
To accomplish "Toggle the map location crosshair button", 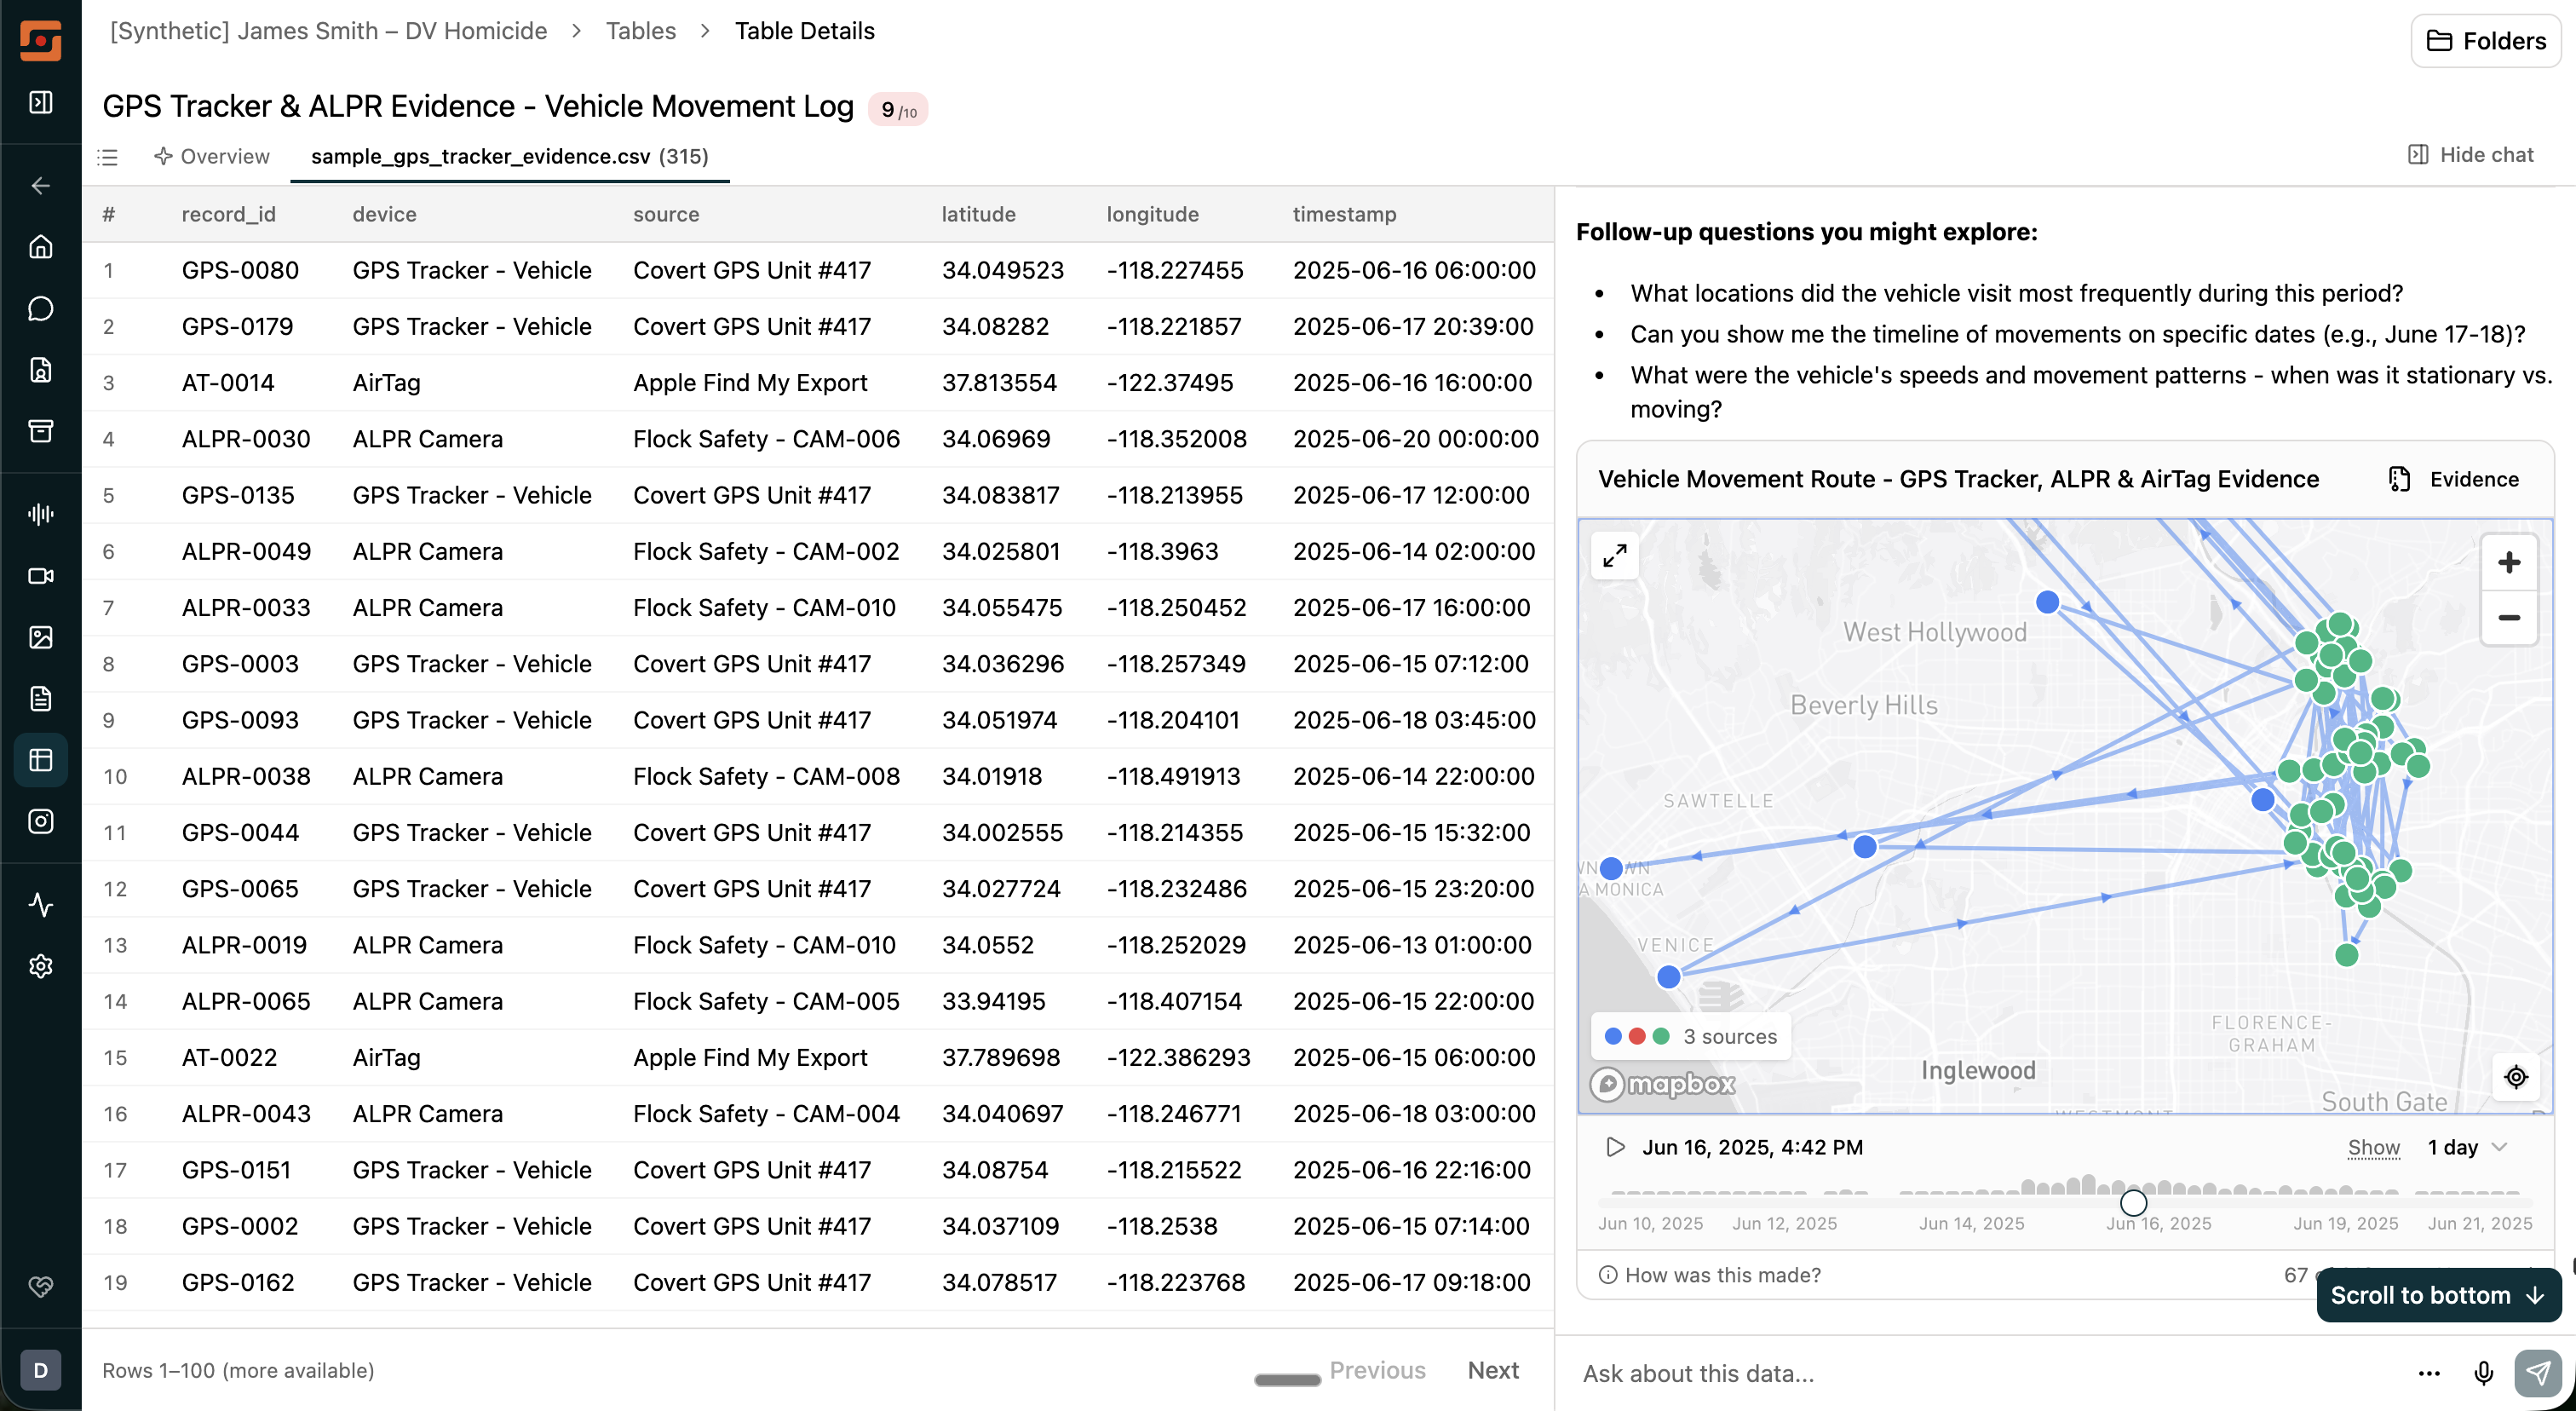I will tap(2517, 1077).
